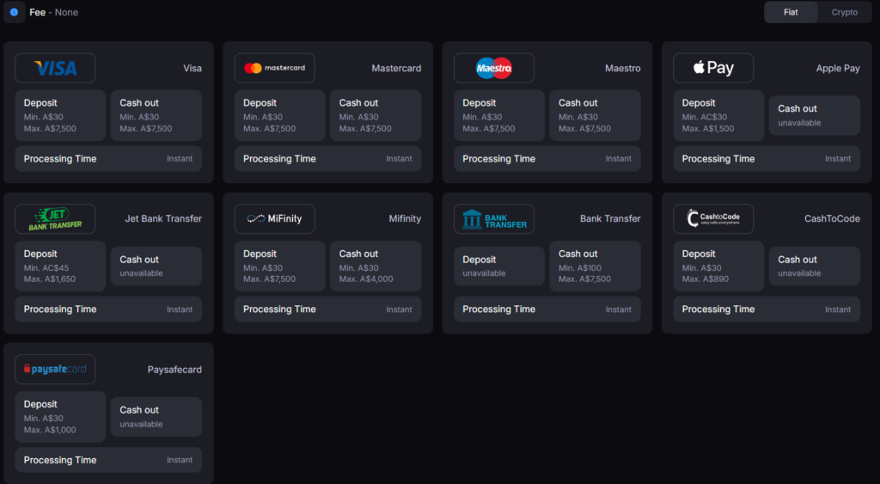Click the "Mifinity" card title text

pos(405,219)
